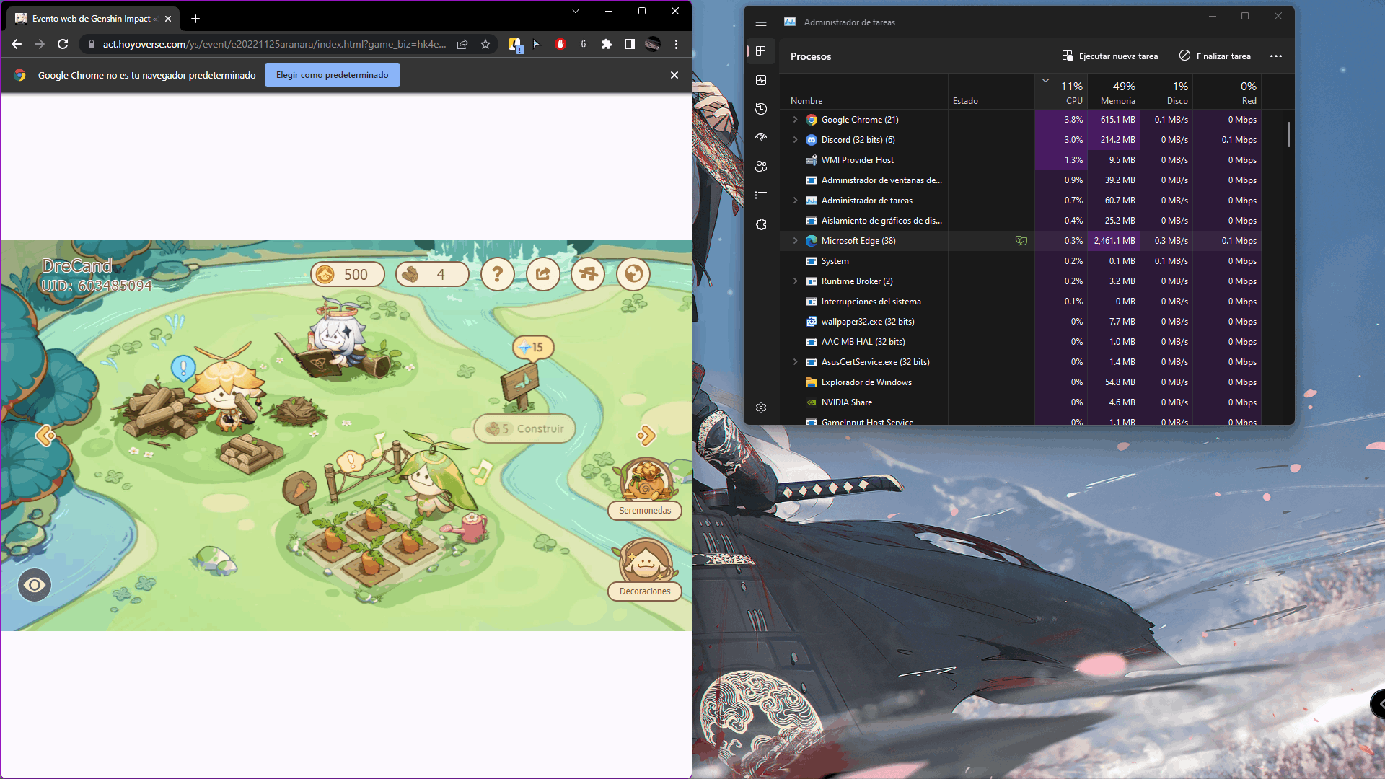The image size is (1385, 779).
Task: Click the share arrow icon in game
Action: [x=542, y=274]
